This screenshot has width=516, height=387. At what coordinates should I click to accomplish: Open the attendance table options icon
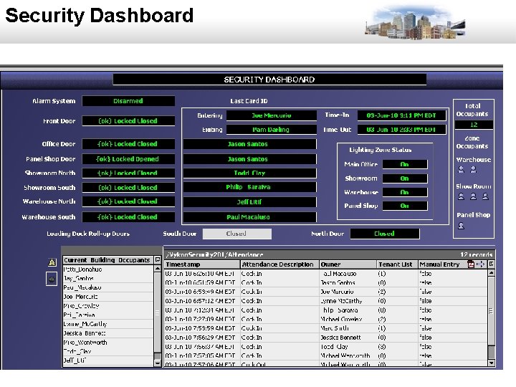click(x=491, y=264)
